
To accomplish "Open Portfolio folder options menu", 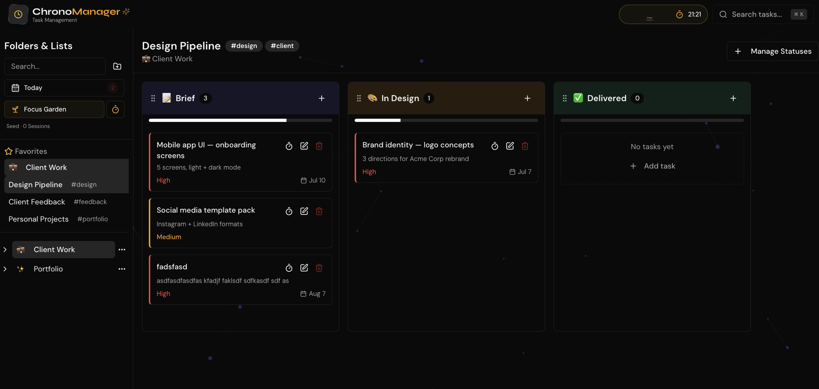I will pos(122,269).
